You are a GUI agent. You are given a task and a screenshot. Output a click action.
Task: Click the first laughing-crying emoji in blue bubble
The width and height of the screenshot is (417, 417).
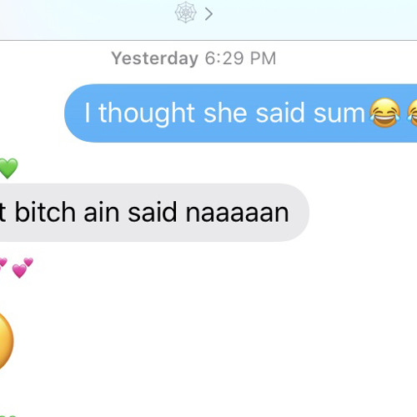384,113
